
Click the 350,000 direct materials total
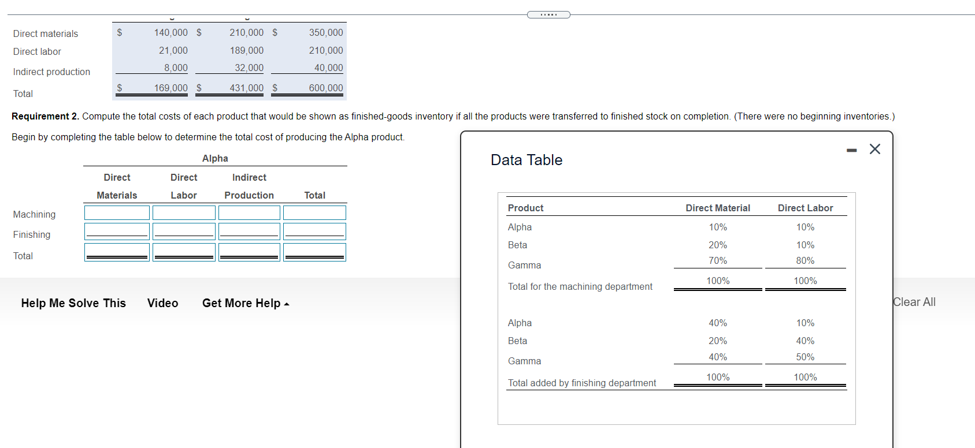point(326,33)
